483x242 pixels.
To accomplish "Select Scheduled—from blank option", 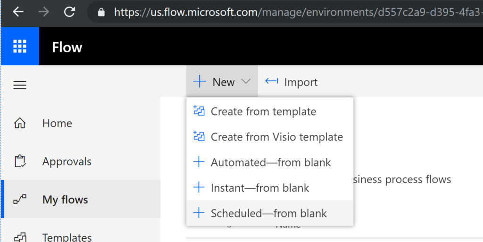I will coord(269,213).
